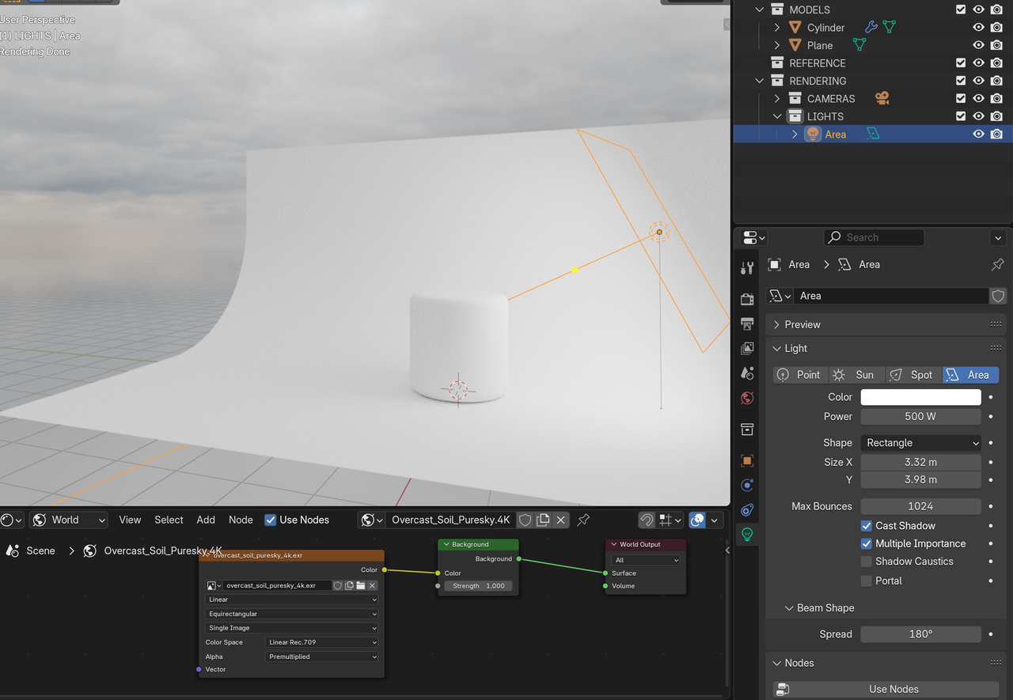Viewport: 1013px width, 700px height.
Task: Open the Node menu
Action: point(241,520)
